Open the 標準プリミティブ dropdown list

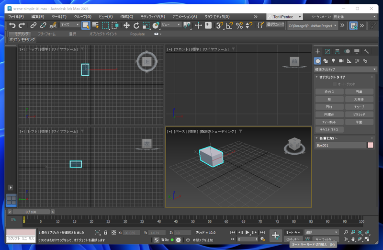[x=345, y=69]
